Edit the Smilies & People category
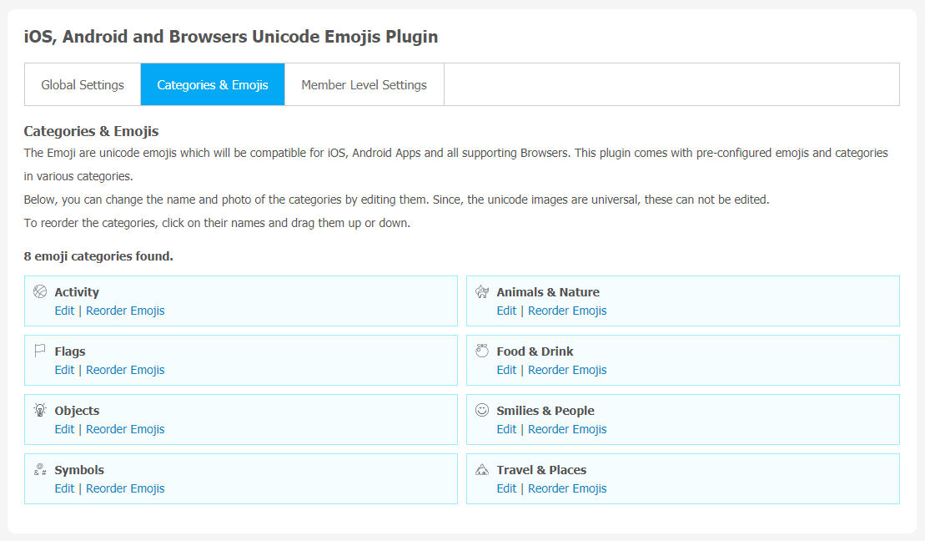The image size is (925, 541). coord(506,429)
